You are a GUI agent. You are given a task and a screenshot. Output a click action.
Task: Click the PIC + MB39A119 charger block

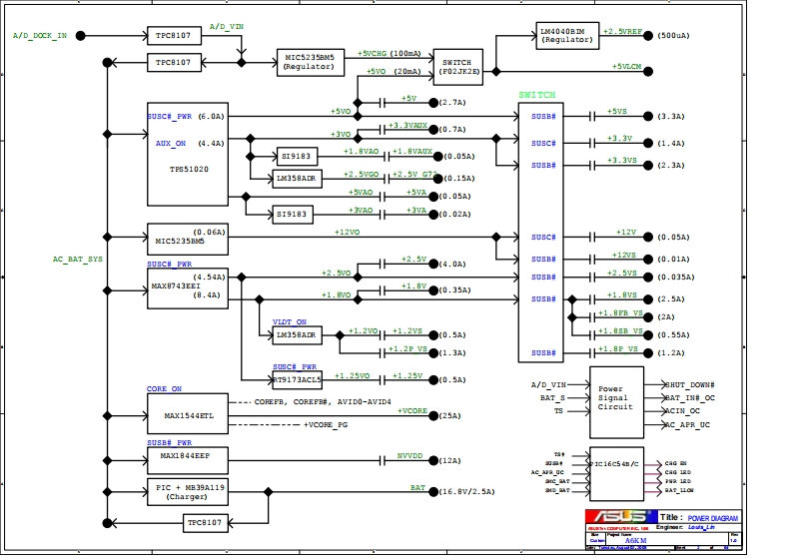(x=187, y=491)
